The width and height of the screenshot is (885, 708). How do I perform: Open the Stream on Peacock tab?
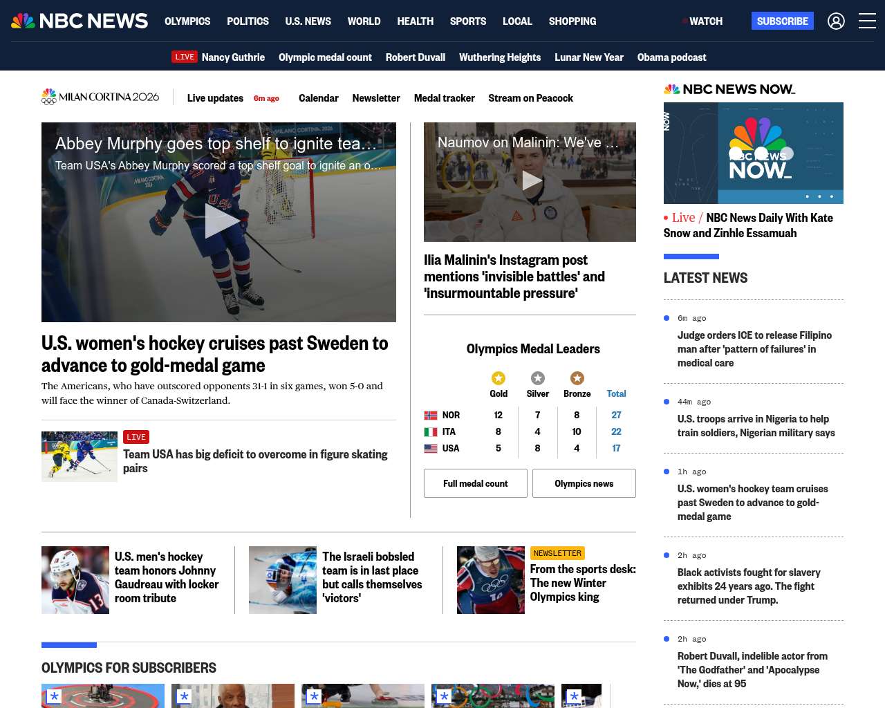tap(531, 98)
